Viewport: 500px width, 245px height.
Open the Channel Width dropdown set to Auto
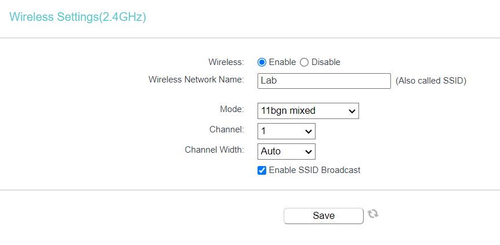[287, 151]
